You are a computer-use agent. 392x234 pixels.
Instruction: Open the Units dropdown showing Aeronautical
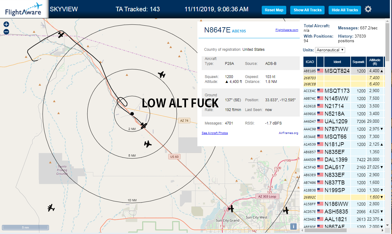(x=330, y=50)
